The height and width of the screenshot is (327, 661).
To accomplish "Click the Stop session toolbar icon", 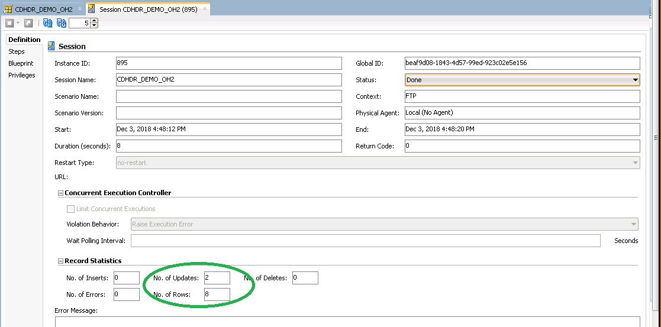I will pos(10,23).
